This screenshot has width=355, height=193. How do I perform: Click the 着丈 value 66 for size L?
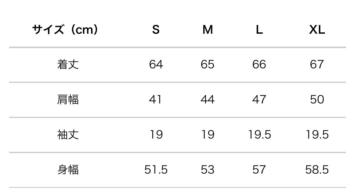point(259,64)
